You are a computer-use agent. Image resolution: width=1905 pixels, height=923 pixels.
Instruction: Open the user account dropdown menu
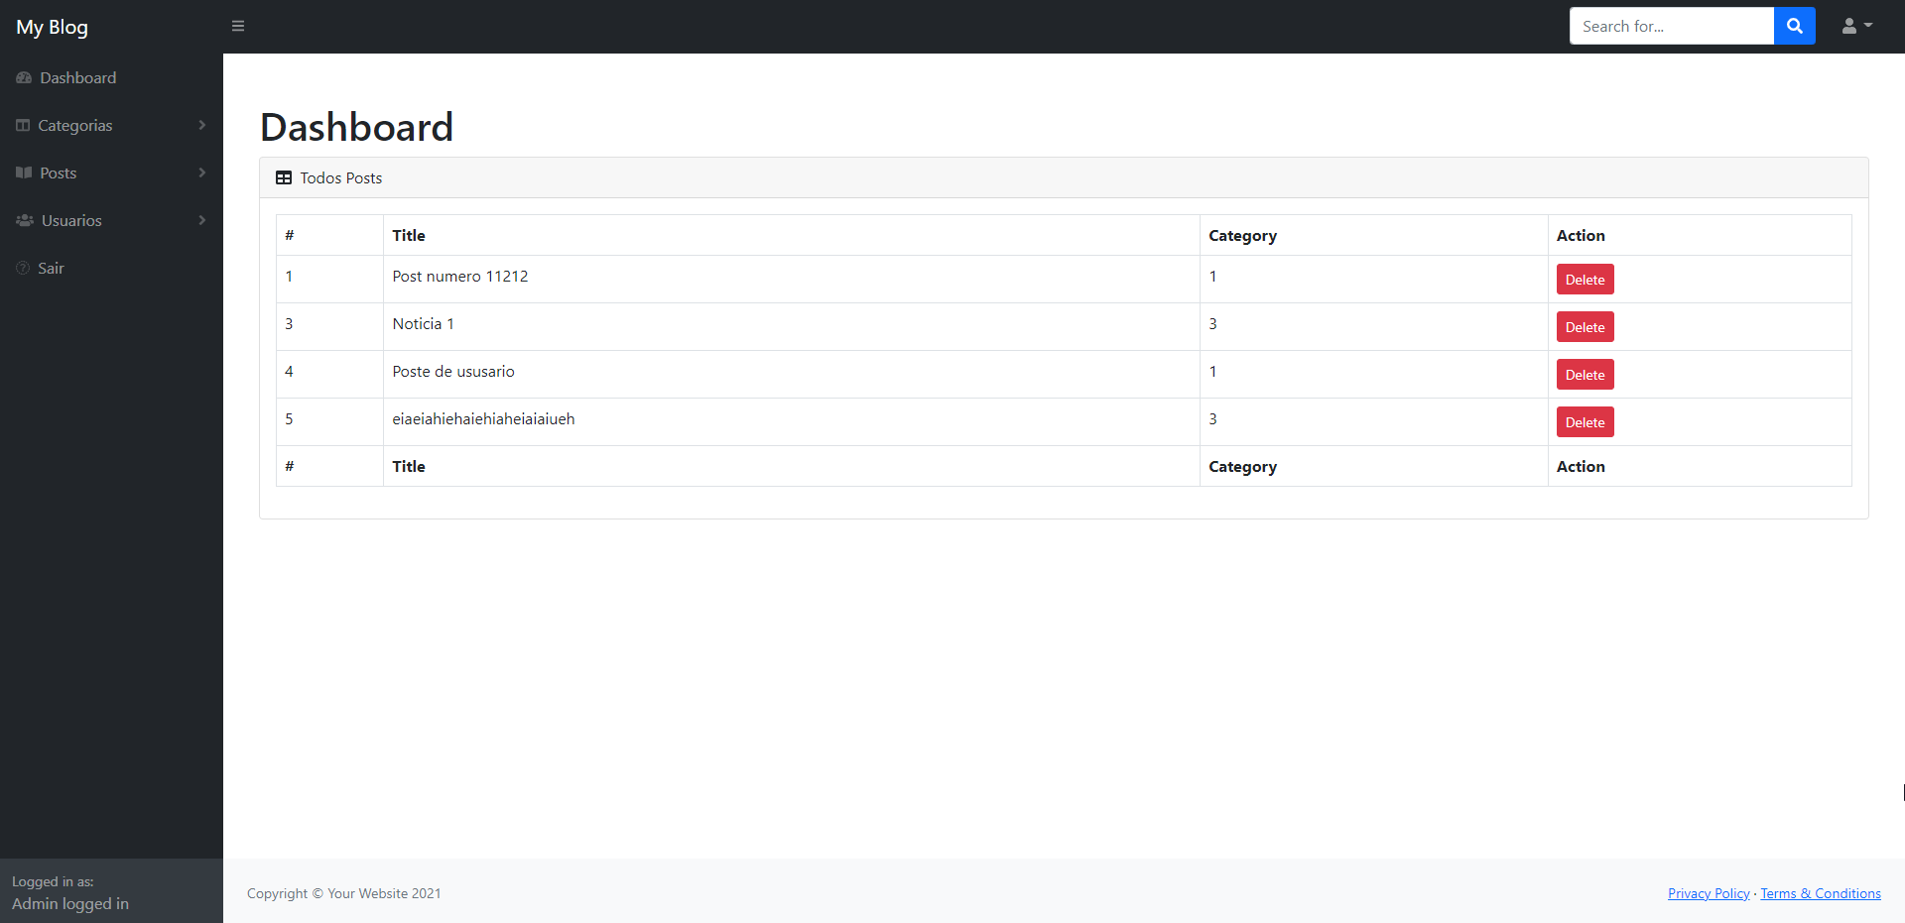click(1856, 26)
